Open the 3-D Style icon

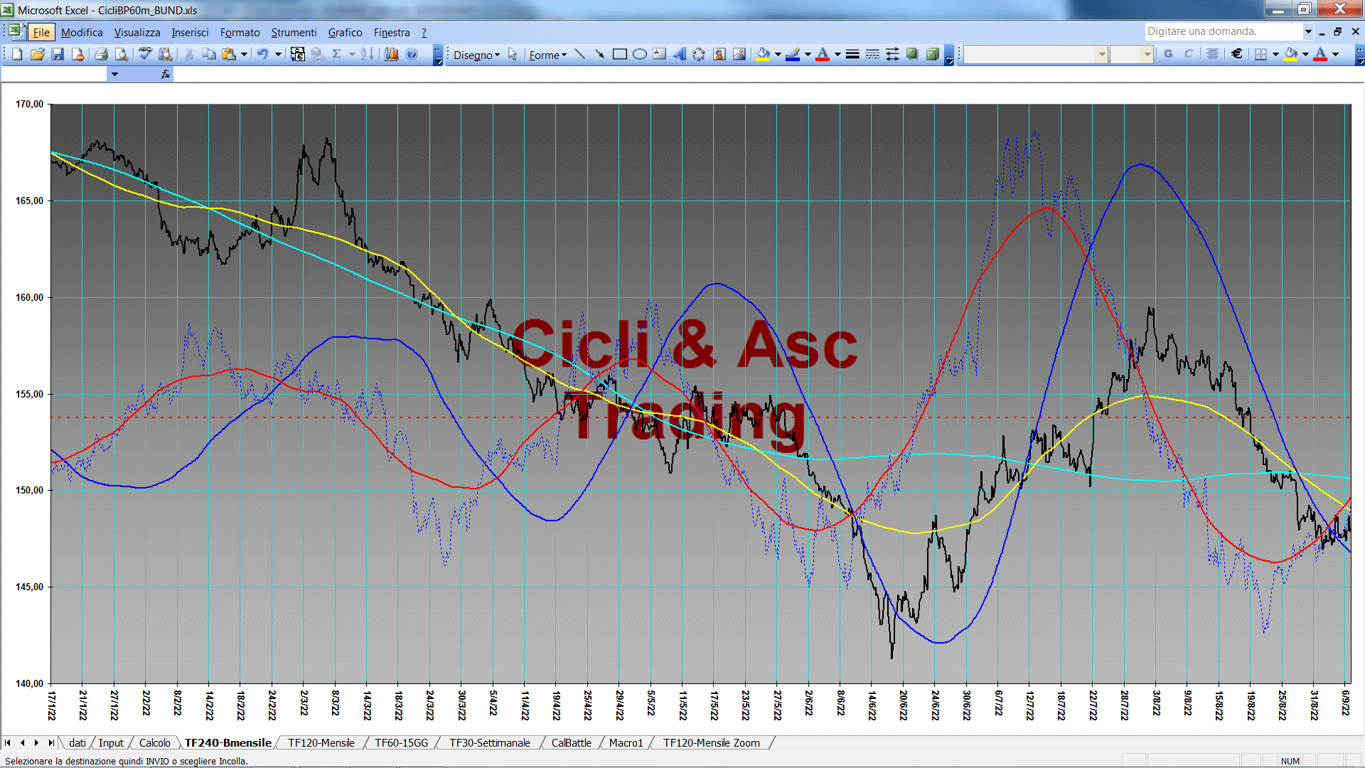point(932,54)
